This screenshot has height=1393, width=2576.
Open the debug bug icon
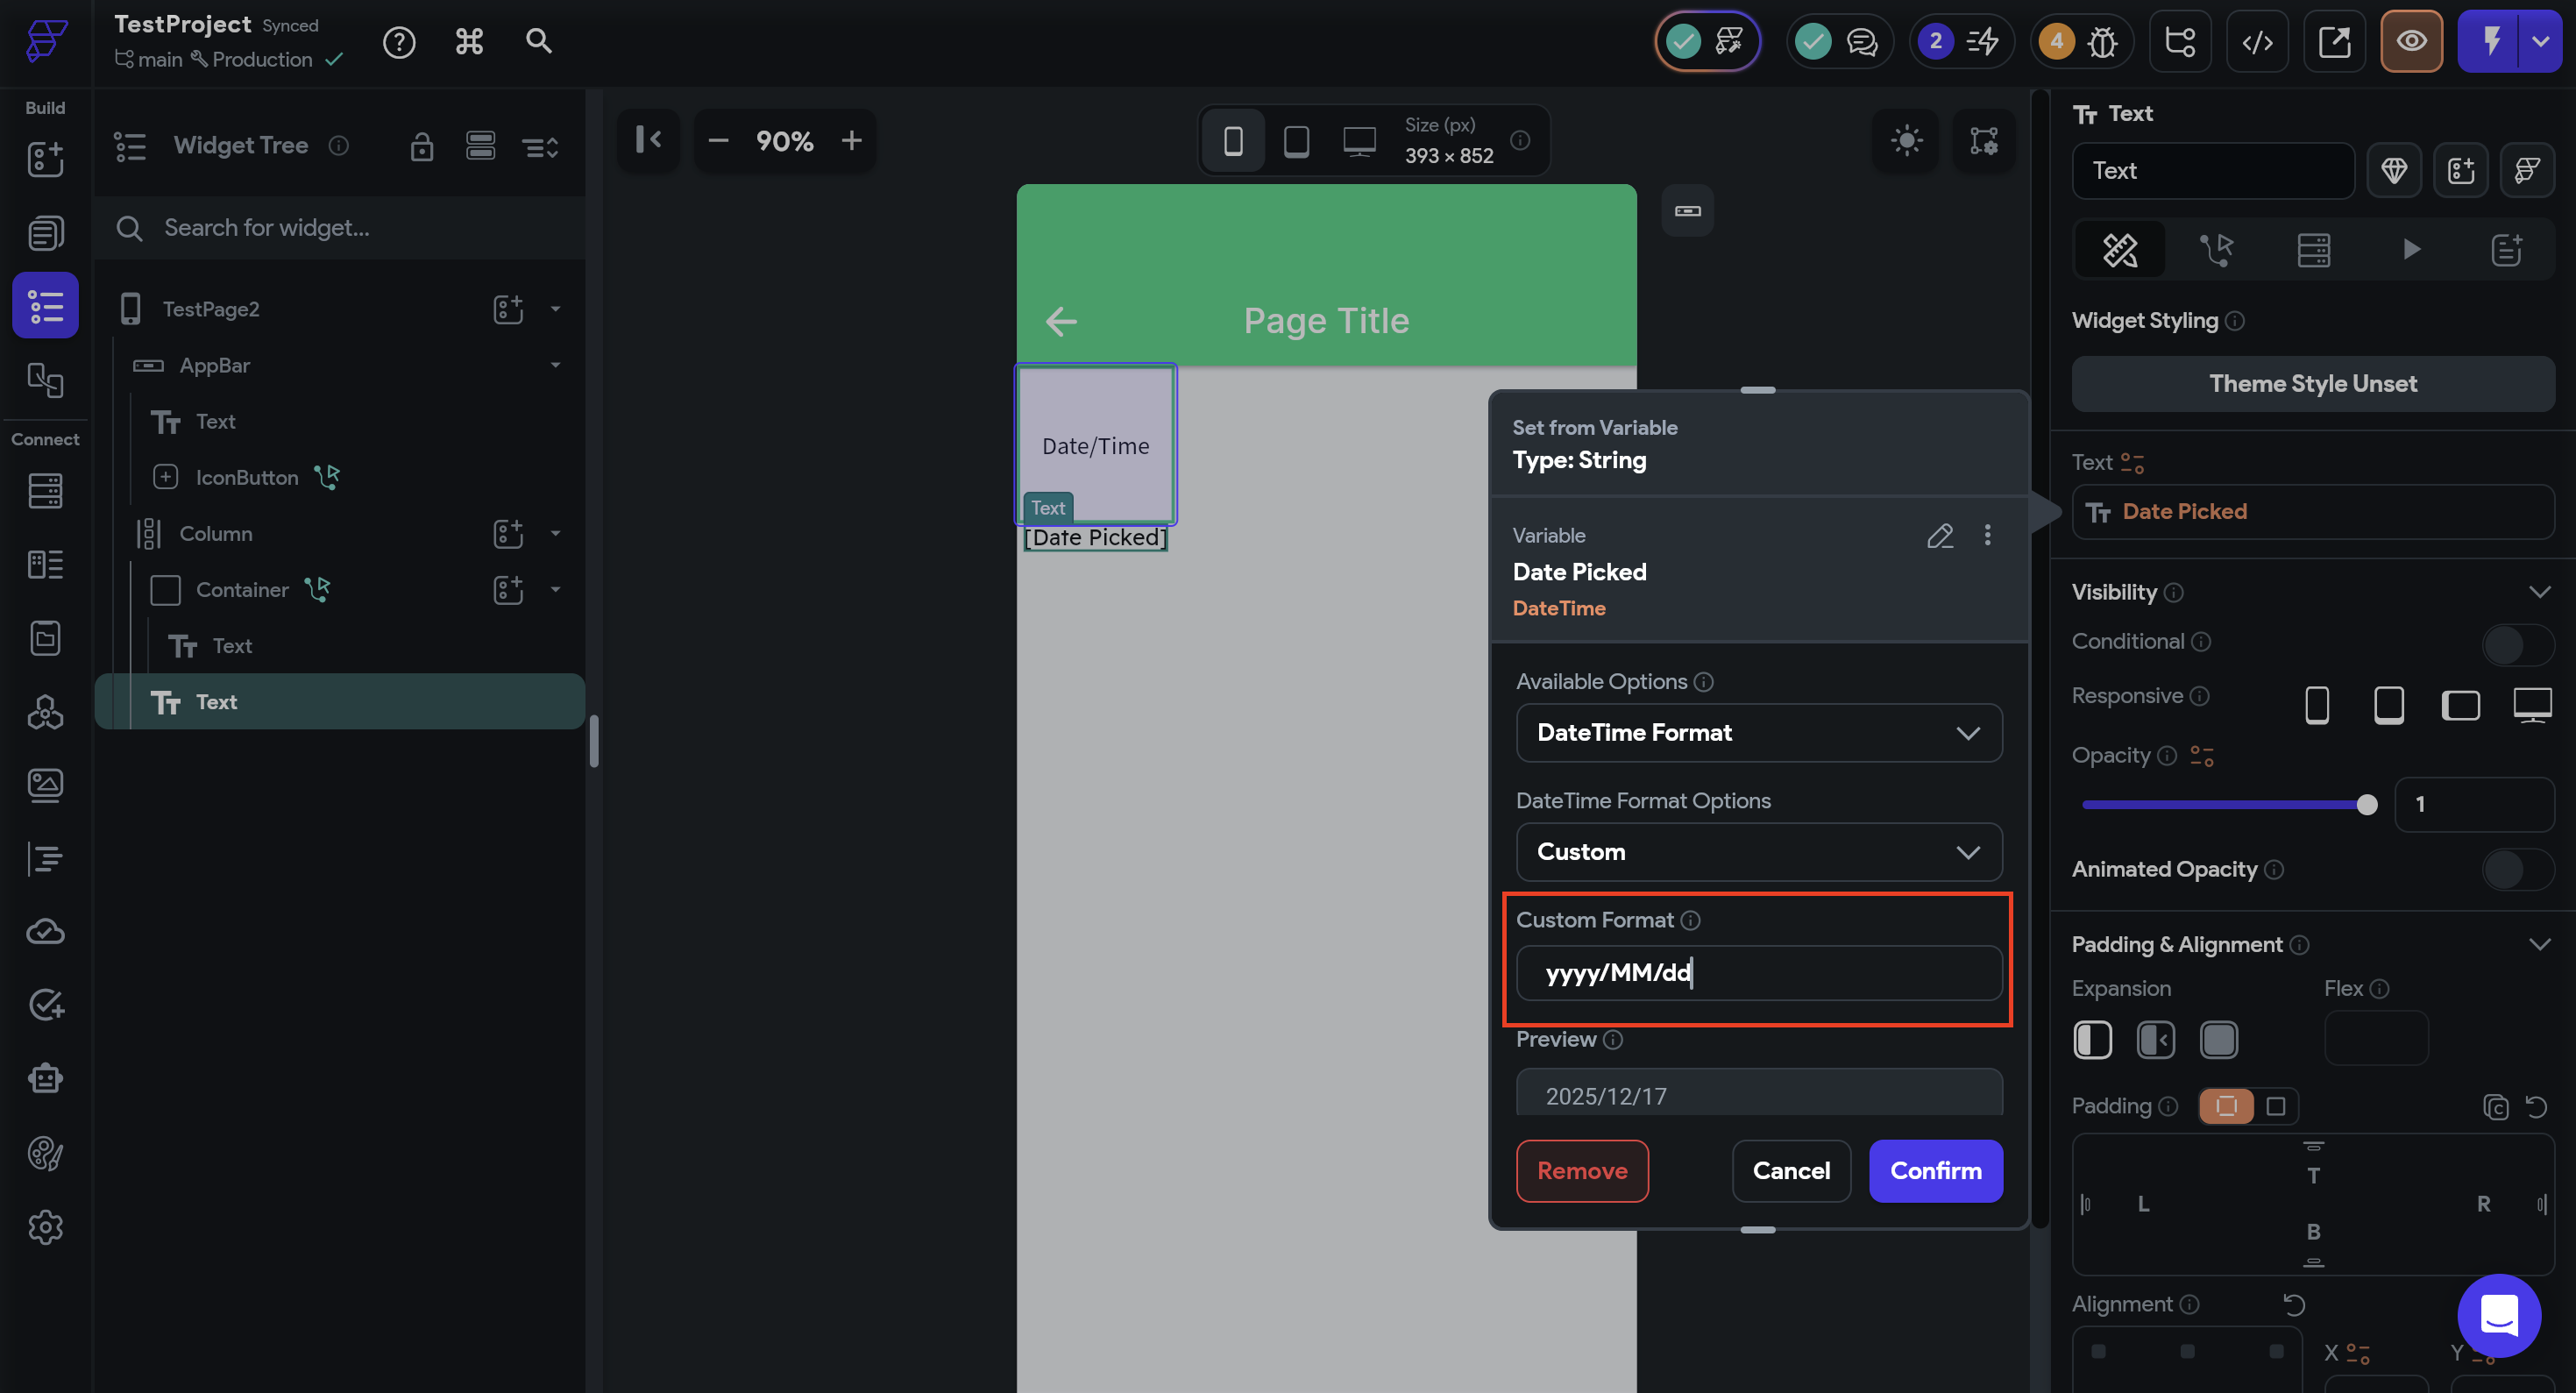coord(2102,42)
